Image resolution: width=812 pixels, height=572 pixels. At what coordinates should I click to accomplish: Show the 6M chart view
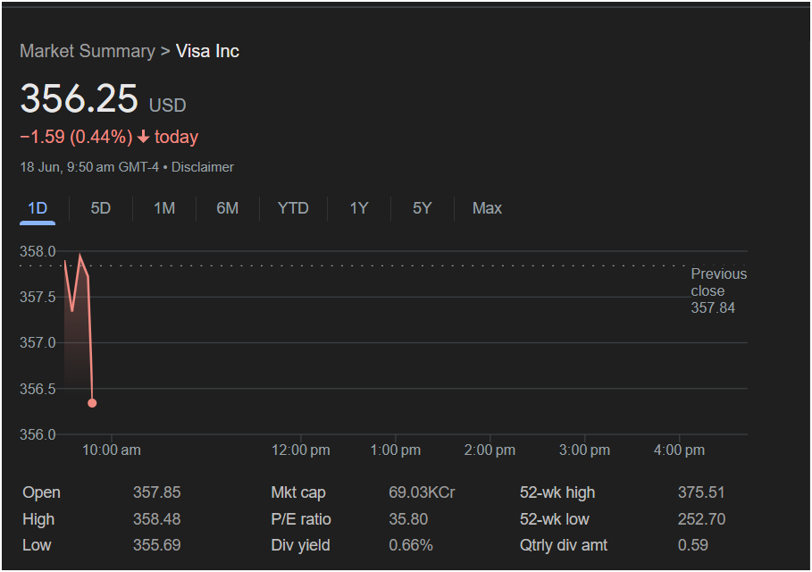(x=227, y=208)
